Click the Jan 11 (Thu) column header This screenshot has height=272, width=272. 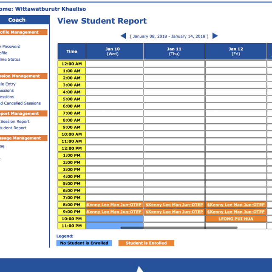[x=174, y=51]
